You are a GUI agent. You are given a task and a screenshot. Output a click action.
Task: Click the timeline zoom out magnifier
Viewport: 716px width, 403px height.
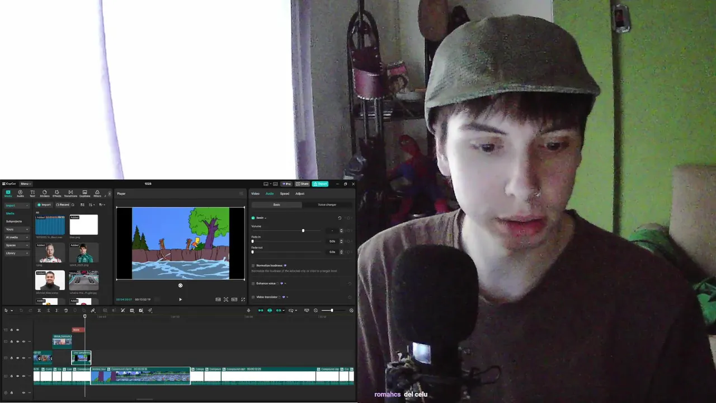tap(315, 311)
